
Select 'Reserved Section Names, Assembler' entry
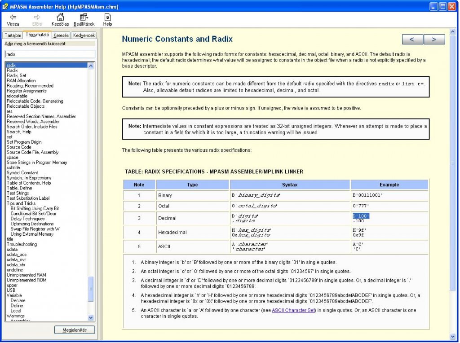[41, 117]
